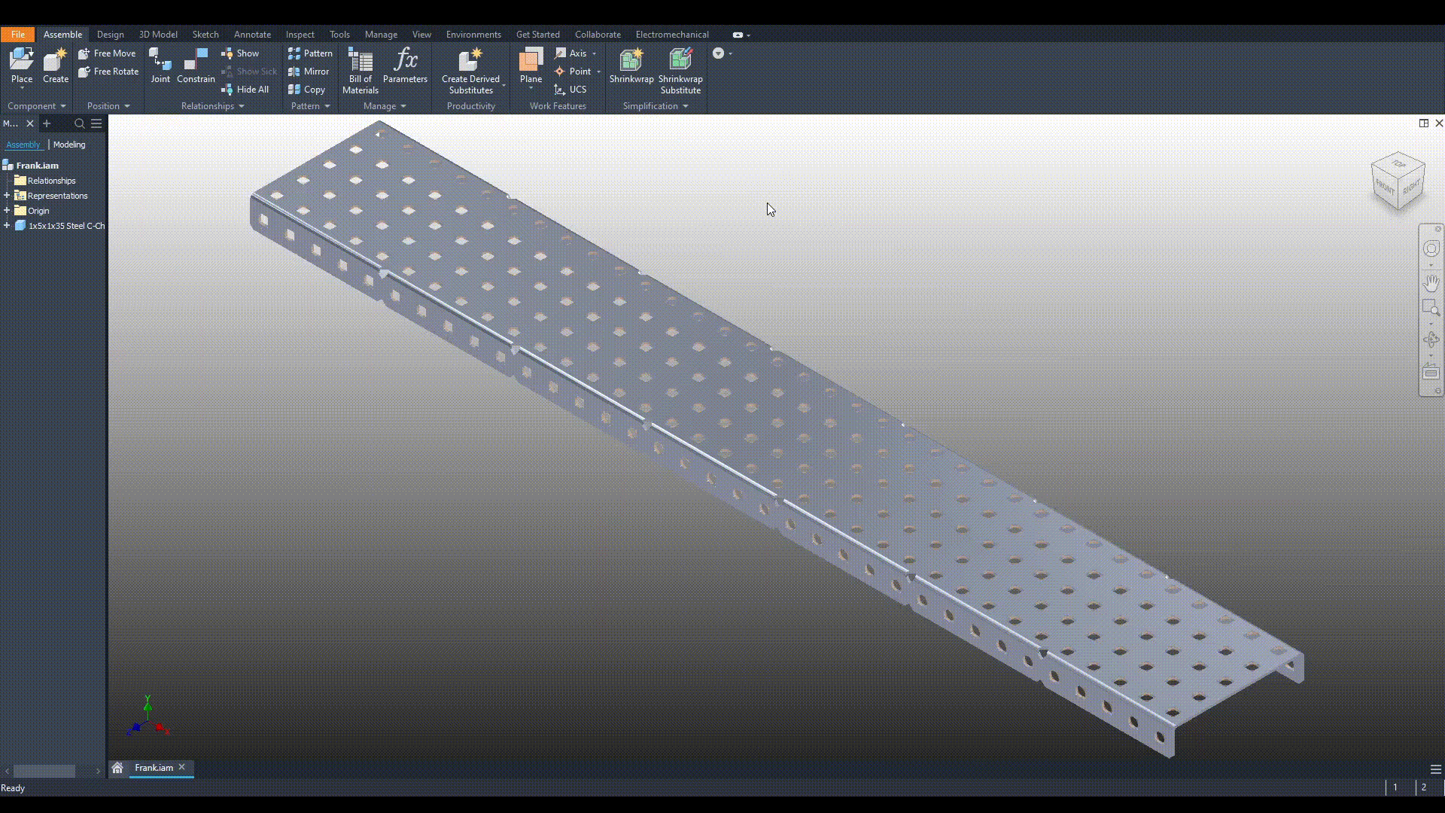This screenshot has width=1445, height=813.
Task: Click the Create component tool
Action: [56, 65]
